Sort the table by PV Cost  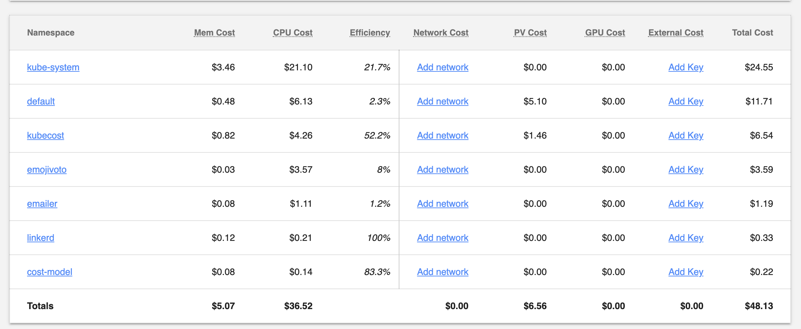point(530,32)
